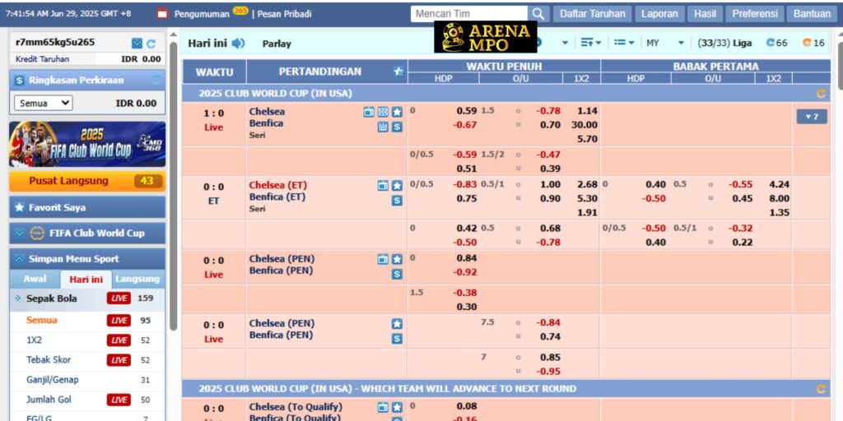Expand the 7 more markets button
Screen dimensions: 843x421
click(x=812, y=117)
